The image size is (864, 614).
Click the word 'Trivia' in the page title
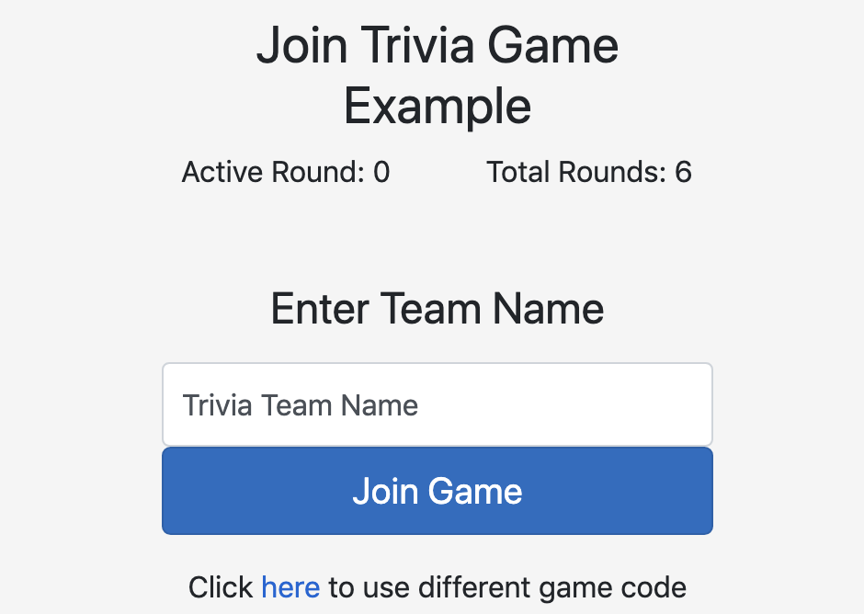417,45
